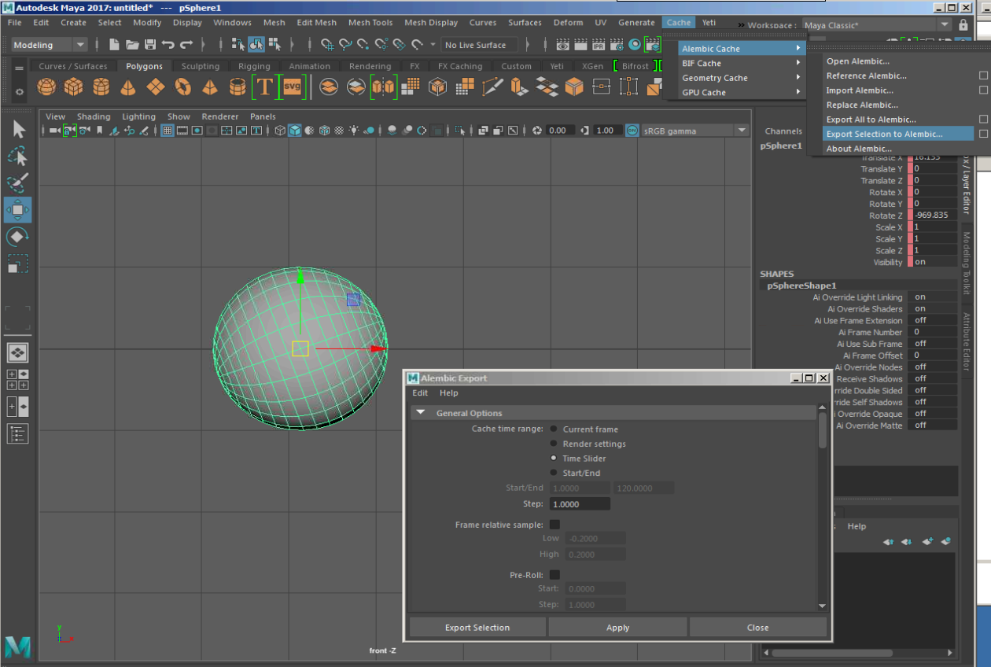Click the SVG import shelf icon
Image resolution: width=991 pixels, height=667 pixels.
click(x=292, y=87)
